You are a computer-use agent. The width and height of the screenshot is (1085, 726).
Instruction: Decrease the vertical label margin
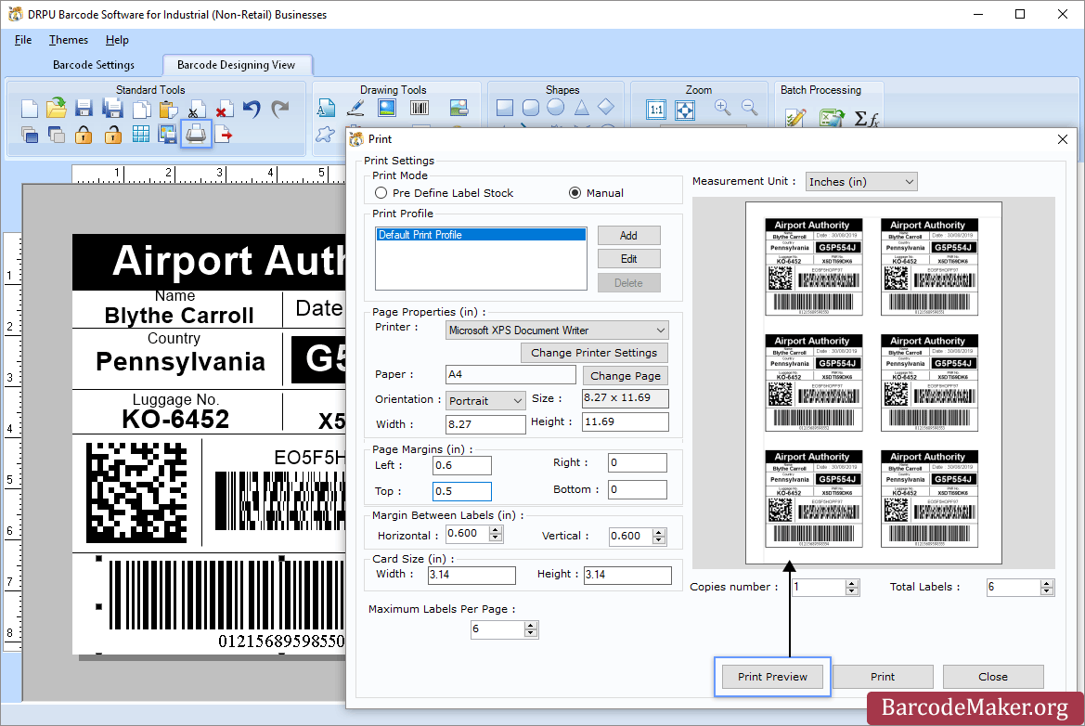click(659, 539)
